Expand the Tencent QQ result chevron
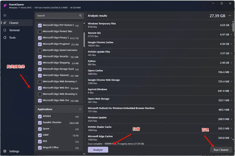The height and width of the screenshot is (156, 235). click(x=231, y=35)
